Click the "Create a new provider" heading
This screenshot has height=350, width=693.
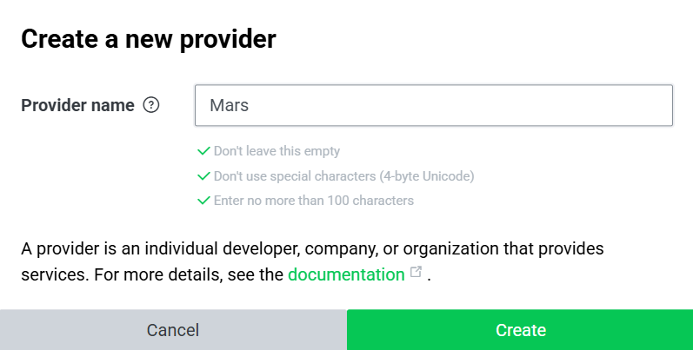149,38
